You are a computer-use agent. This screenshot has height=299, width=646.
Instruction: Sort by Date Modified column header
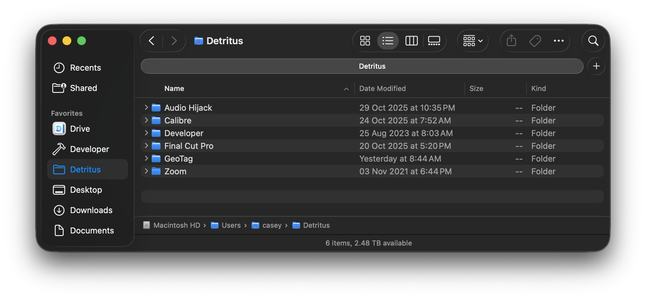coord(383,88)
